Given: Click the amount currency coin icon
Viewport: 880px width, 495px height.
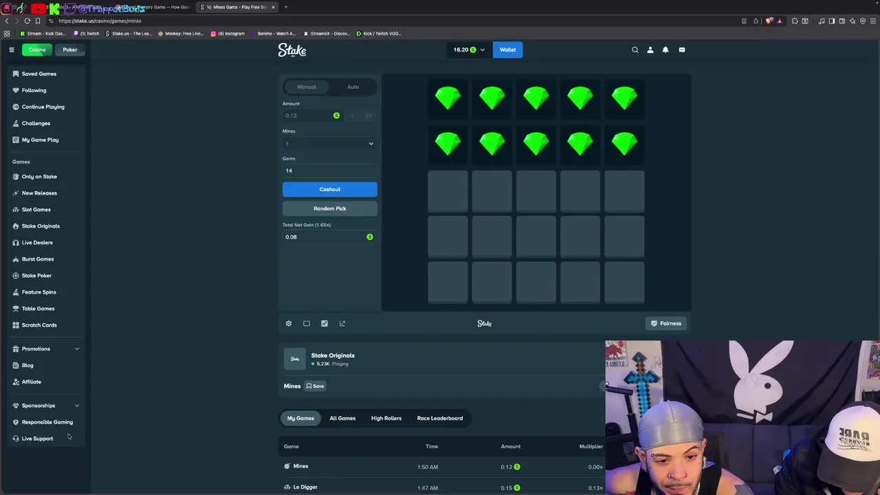Looking at the screenshot, I should pyautogui.click(x=336, y=115).
